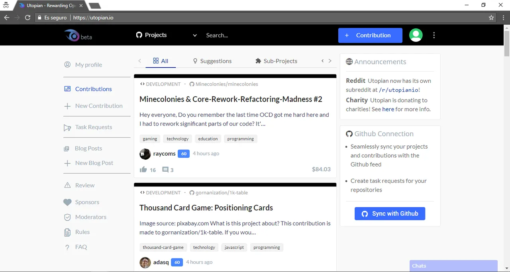510x272 pixels.
Task: Like the Minecolonies post thumbs-up
Action: (143, 170)
